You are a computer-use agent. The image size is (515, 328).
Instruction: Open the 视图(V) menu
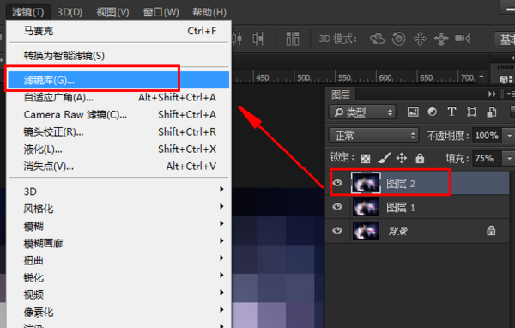click(112, 12)
